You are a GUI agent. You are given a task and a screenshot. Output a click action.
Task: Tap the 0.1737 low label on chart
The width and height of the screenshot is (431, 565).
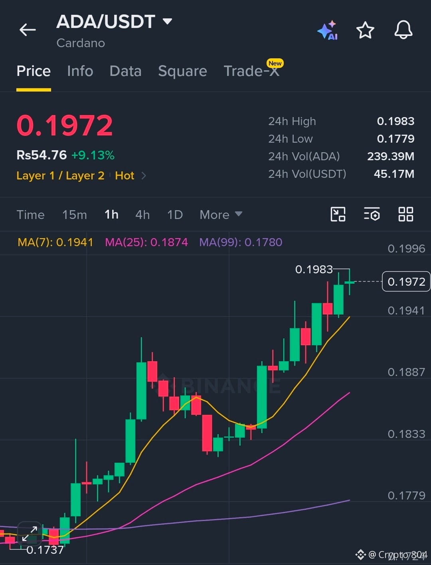pos(45,550)
